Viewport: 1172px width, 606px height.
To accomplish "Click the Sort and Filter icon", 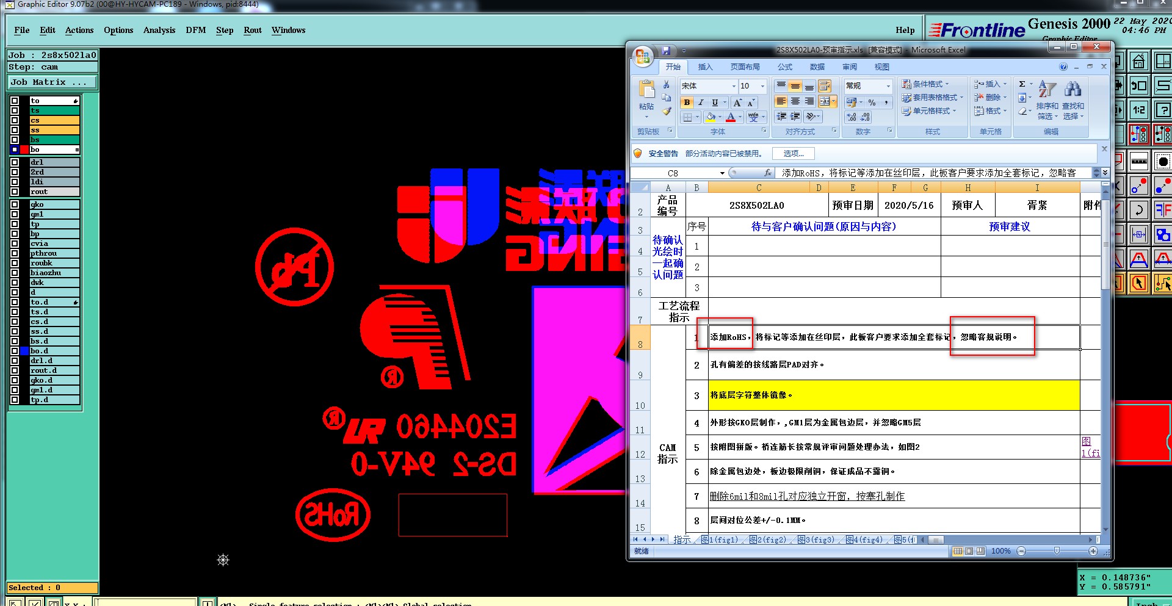I will coord(1047,99).
